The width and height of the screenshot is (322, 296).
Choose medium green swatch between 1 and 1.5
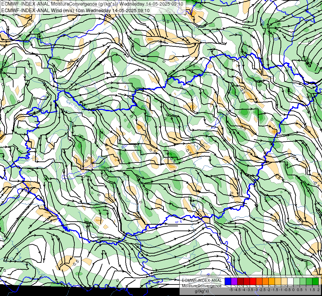309,281
